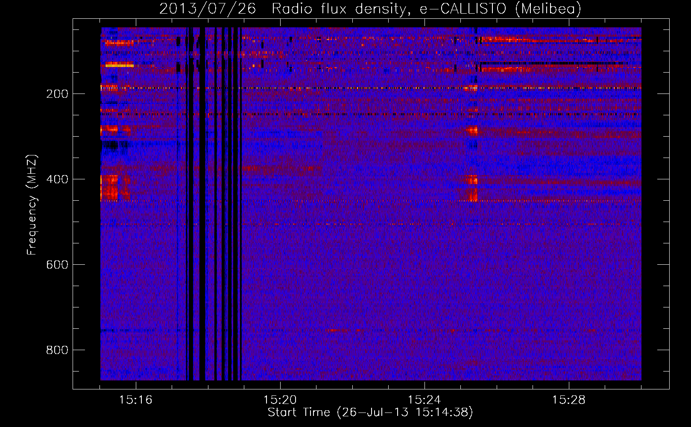This screenshot has height=427, width=691.
Task: Click the 15:20 time tick label
Action: click(x=280, y=400)
